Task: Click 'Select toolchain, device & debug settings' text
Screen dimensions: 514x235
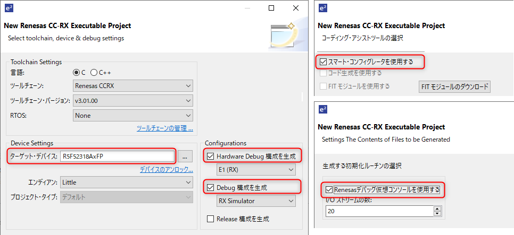Action: tap(66, 38)
